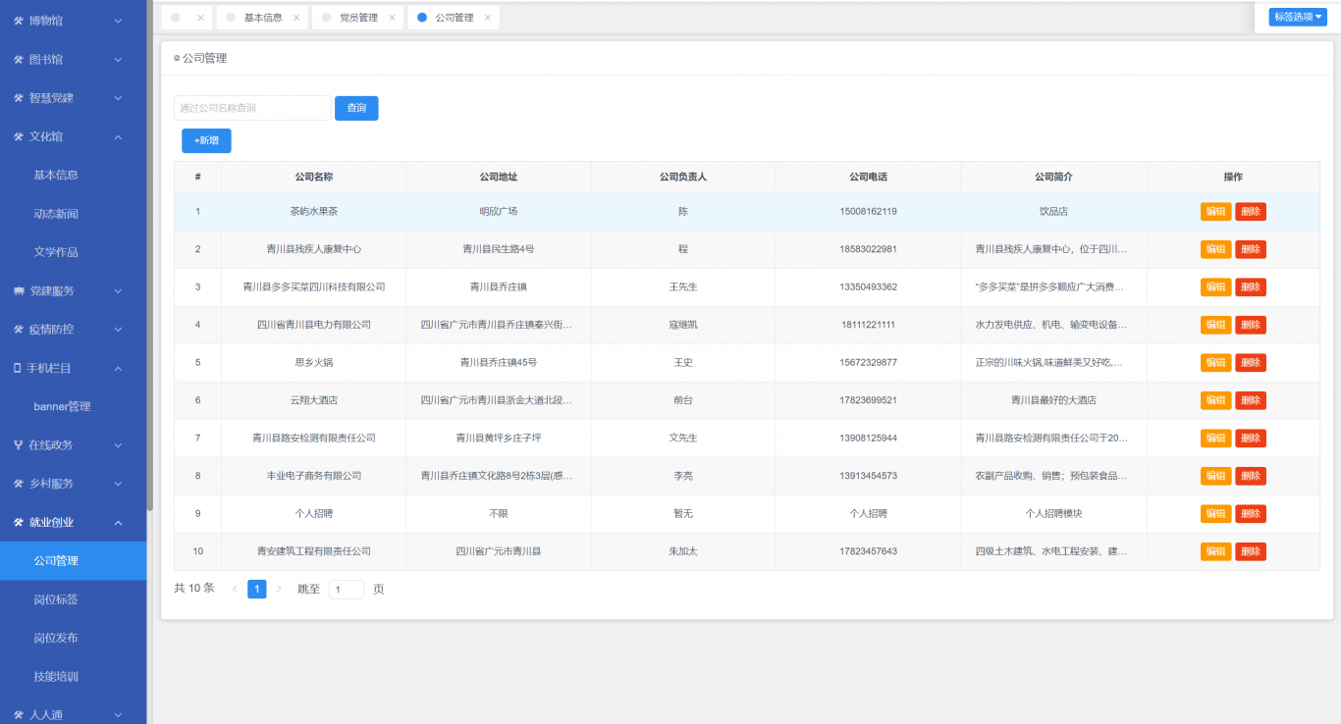Screen dimensions: 1341x724
Task: Expand the 党建服务 menu chevron
Action: pyautogui.click(x=118, y=291)
